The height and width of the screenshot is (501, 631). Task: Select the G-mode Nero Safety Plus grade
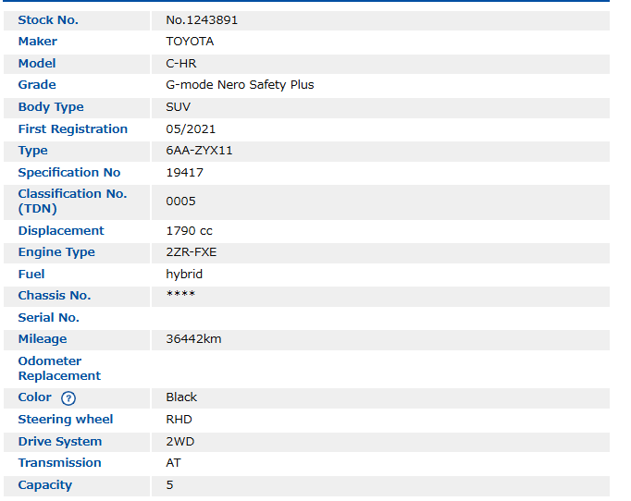[x=240, y=85]
